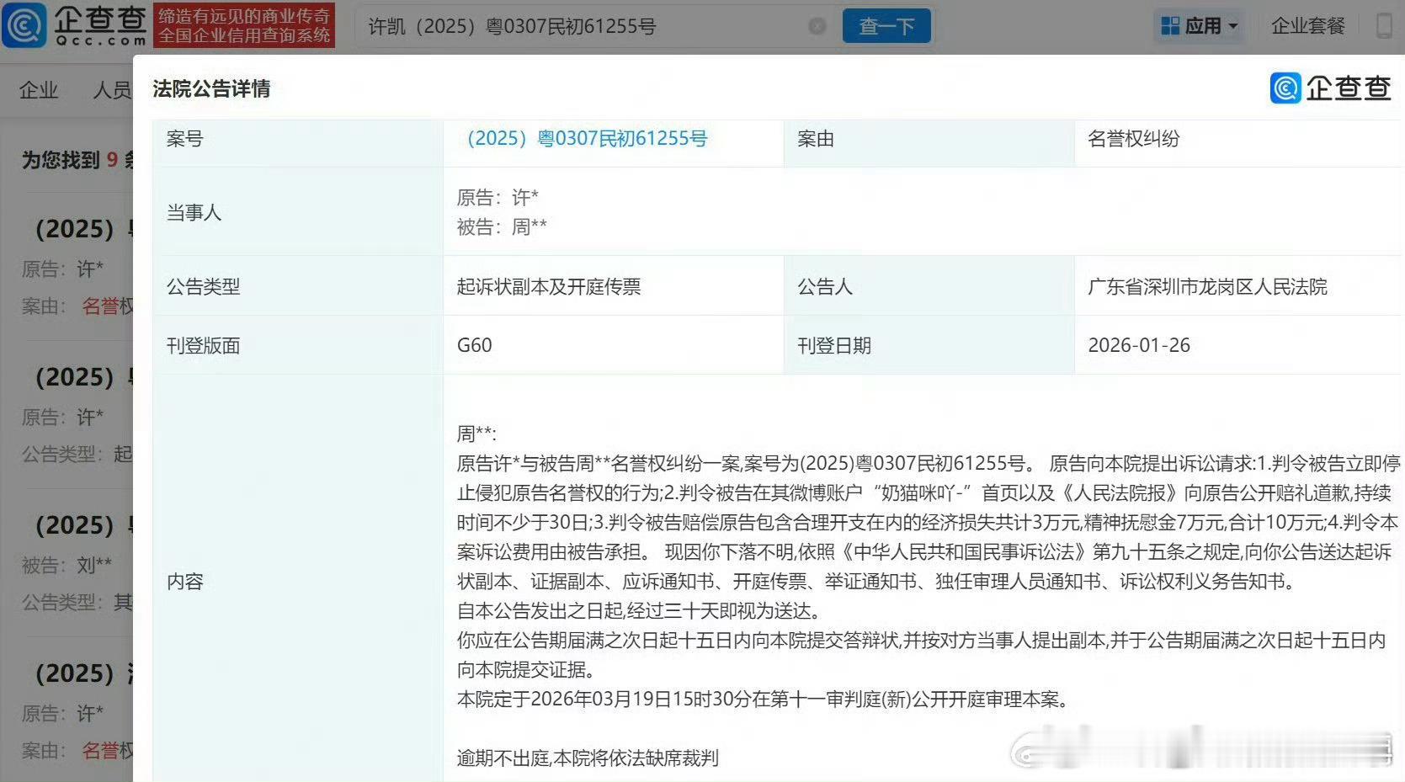The width and height of the screenshot is (1405, 782).
Task: Switch to the 企业 tab
Action: coord(39,90)
